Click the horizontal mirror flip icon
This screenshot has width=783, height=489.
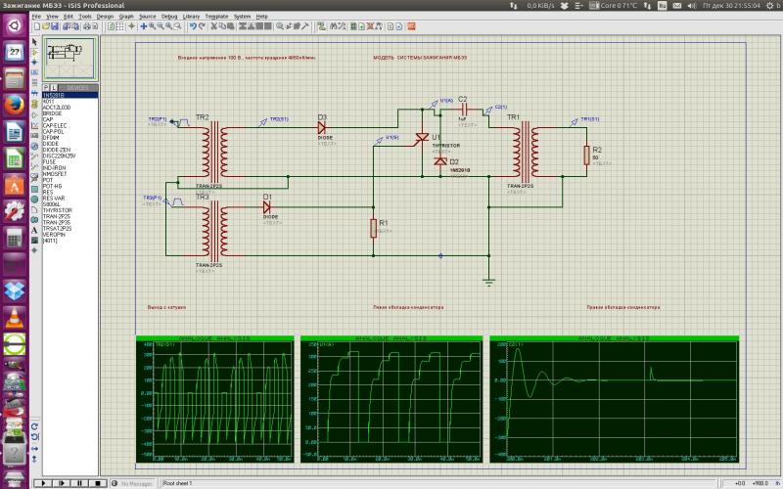[x=35, y=451]
